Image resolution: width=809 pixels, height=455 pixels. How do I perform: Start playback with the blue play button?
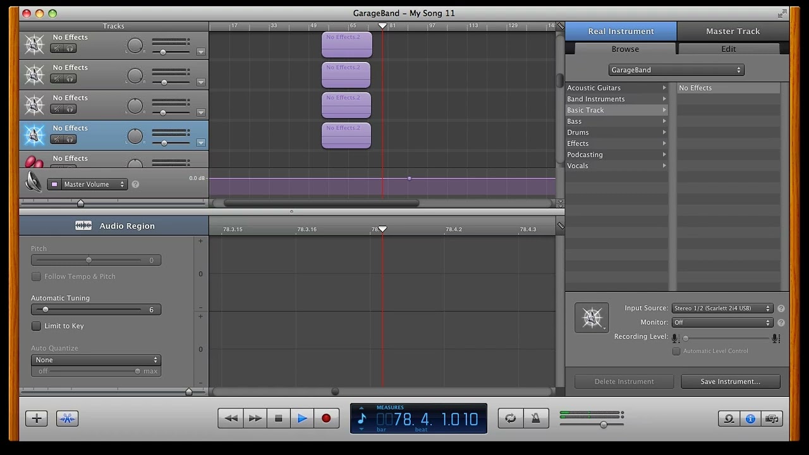pyautogui.click(x=302, y=418)
